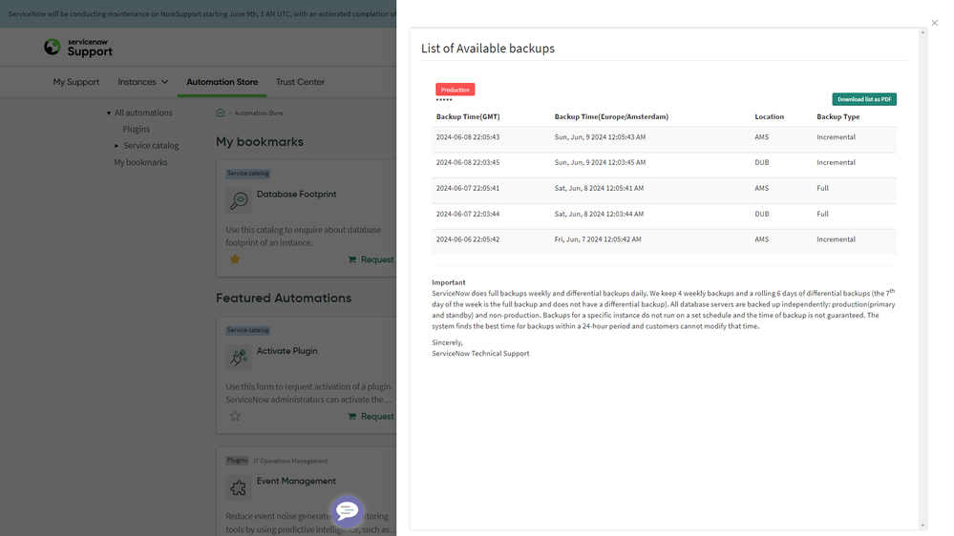
Task: Expand the Service catalog tree node
Action: [117, 146]
